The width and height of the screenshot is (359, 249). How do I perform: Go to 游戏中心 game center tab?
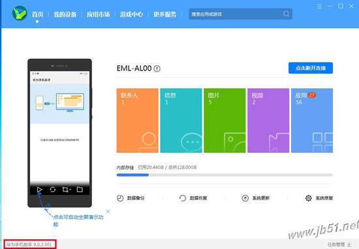131,14
